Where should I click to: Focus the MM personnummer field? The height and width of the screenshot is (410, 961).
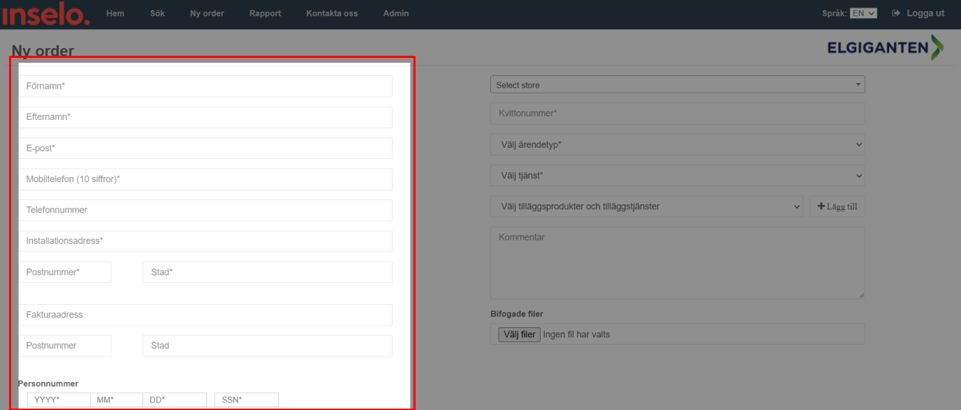(x=117, y=400)
